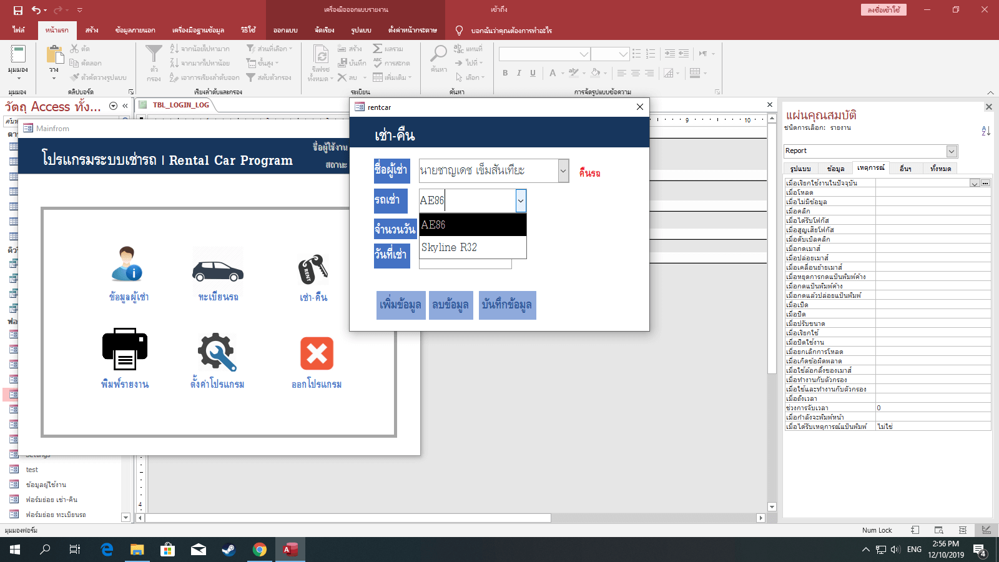Click the Access icon on the taskbar
This screenshot has height=562, width=999.
[x=290, y=550]
